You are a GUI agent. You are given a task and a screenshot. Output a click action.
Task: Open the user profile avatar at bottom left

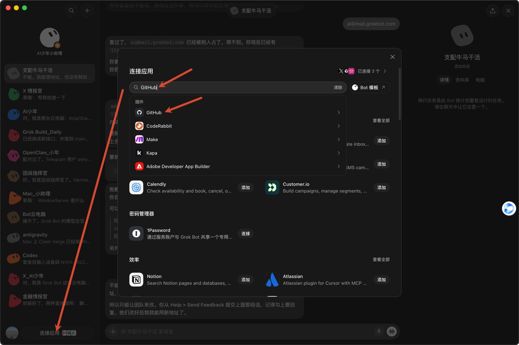tap(12, 333)
